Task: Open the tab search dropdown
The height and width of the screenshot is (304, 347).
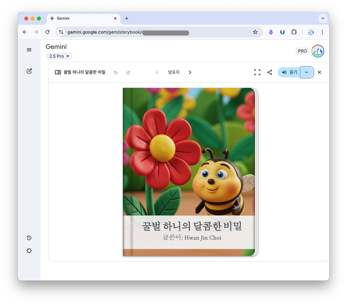Action: point(323,18)
